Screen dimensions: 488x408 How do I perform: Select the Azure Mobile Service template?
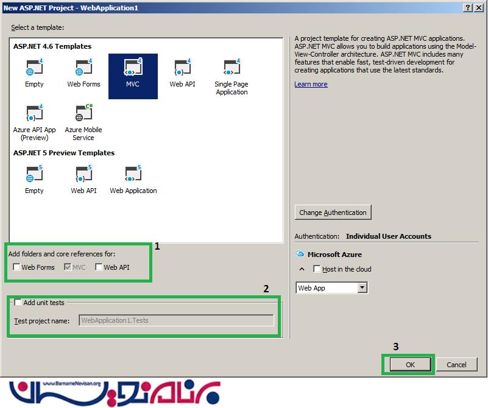pos(83,123)
